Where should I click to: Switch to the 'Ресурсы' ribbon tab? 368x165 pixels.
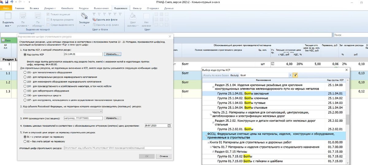point(84,8)
